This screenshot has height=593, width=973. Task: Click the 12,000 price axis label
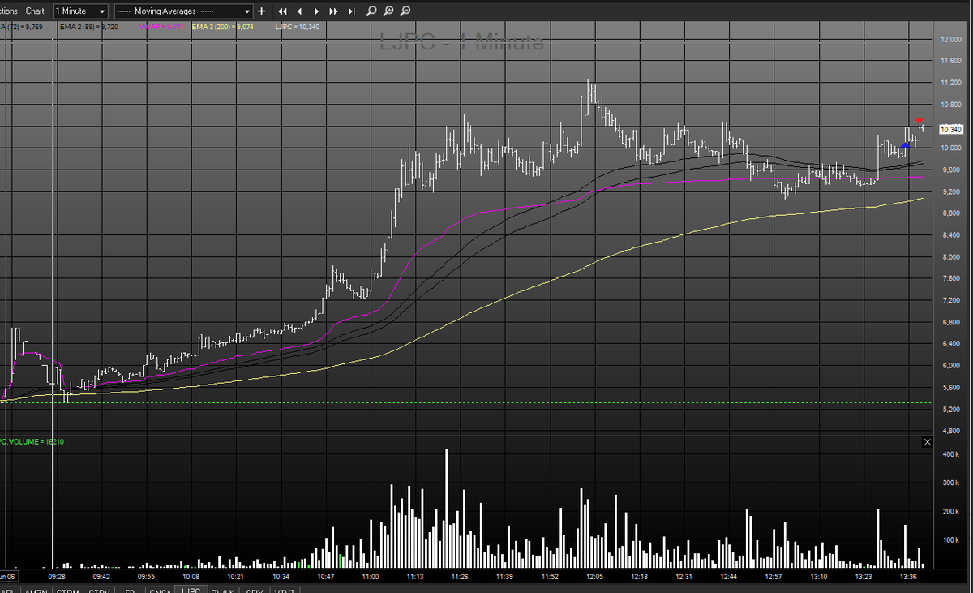(x=949, y=39)
